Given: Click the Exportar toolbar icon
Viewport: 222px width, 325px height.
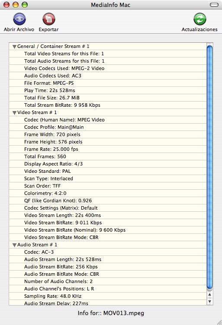Looking at the screenshot, I should (49, 19).
